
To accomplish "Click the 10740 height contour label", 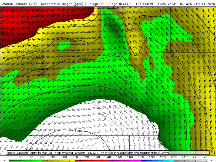I will [x=82, y=86].
